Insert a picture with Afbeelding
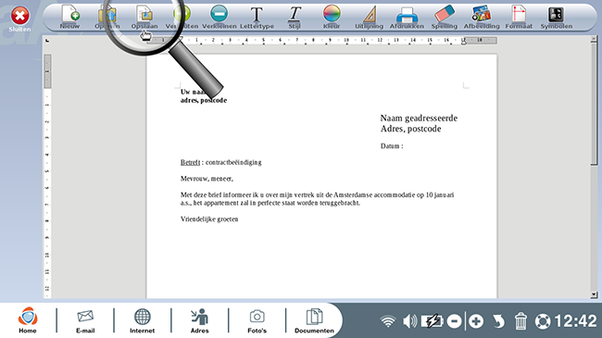This screenshot has width=602, height=338. click(x=482, y=18)
